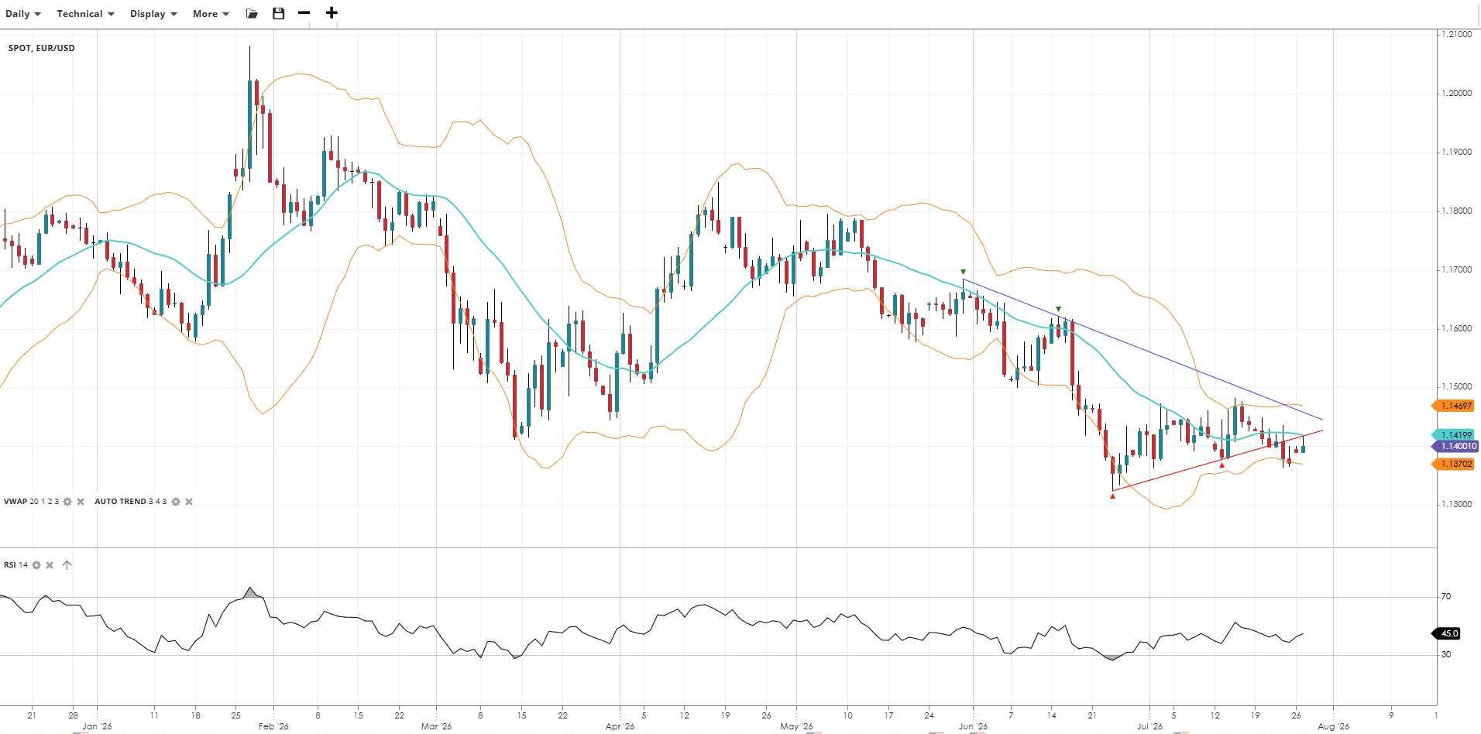The height and width of the screenshot is (734, 1481).
Task: Click the Jan '26 date axis label
Action: pyautogui.click(x=97, y=726)
